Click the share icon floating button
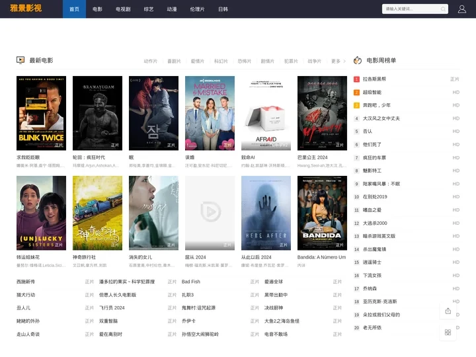 pyautogui.click(x=448, y=311)
